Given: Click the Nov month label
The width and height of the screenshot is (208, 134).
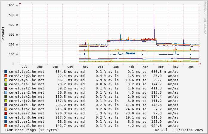Looking at the screenshot, I should click(86, 67).
